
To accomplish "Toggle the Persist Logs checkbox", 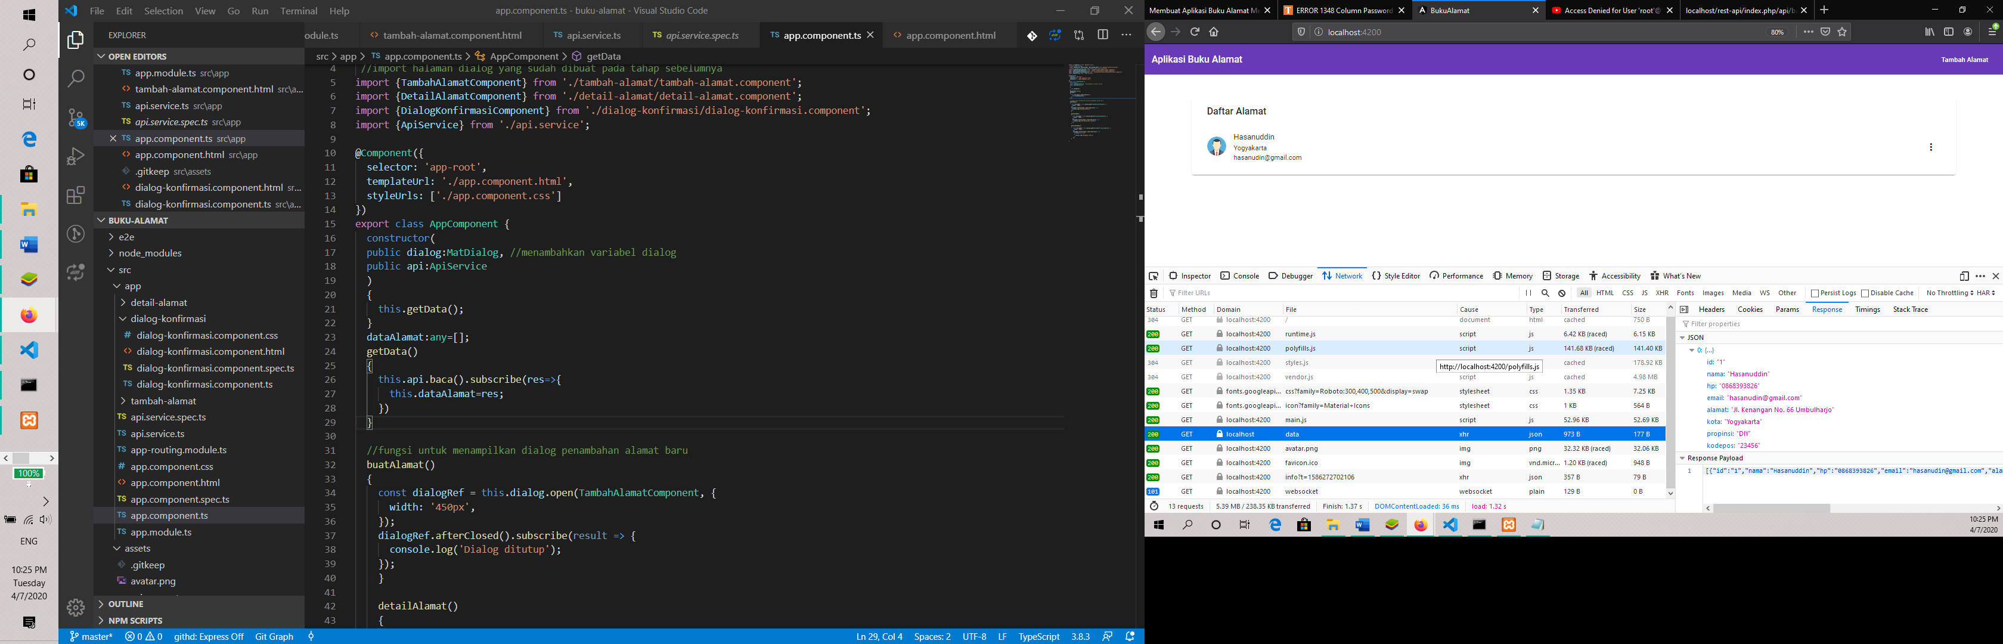I will point(1814,293).
